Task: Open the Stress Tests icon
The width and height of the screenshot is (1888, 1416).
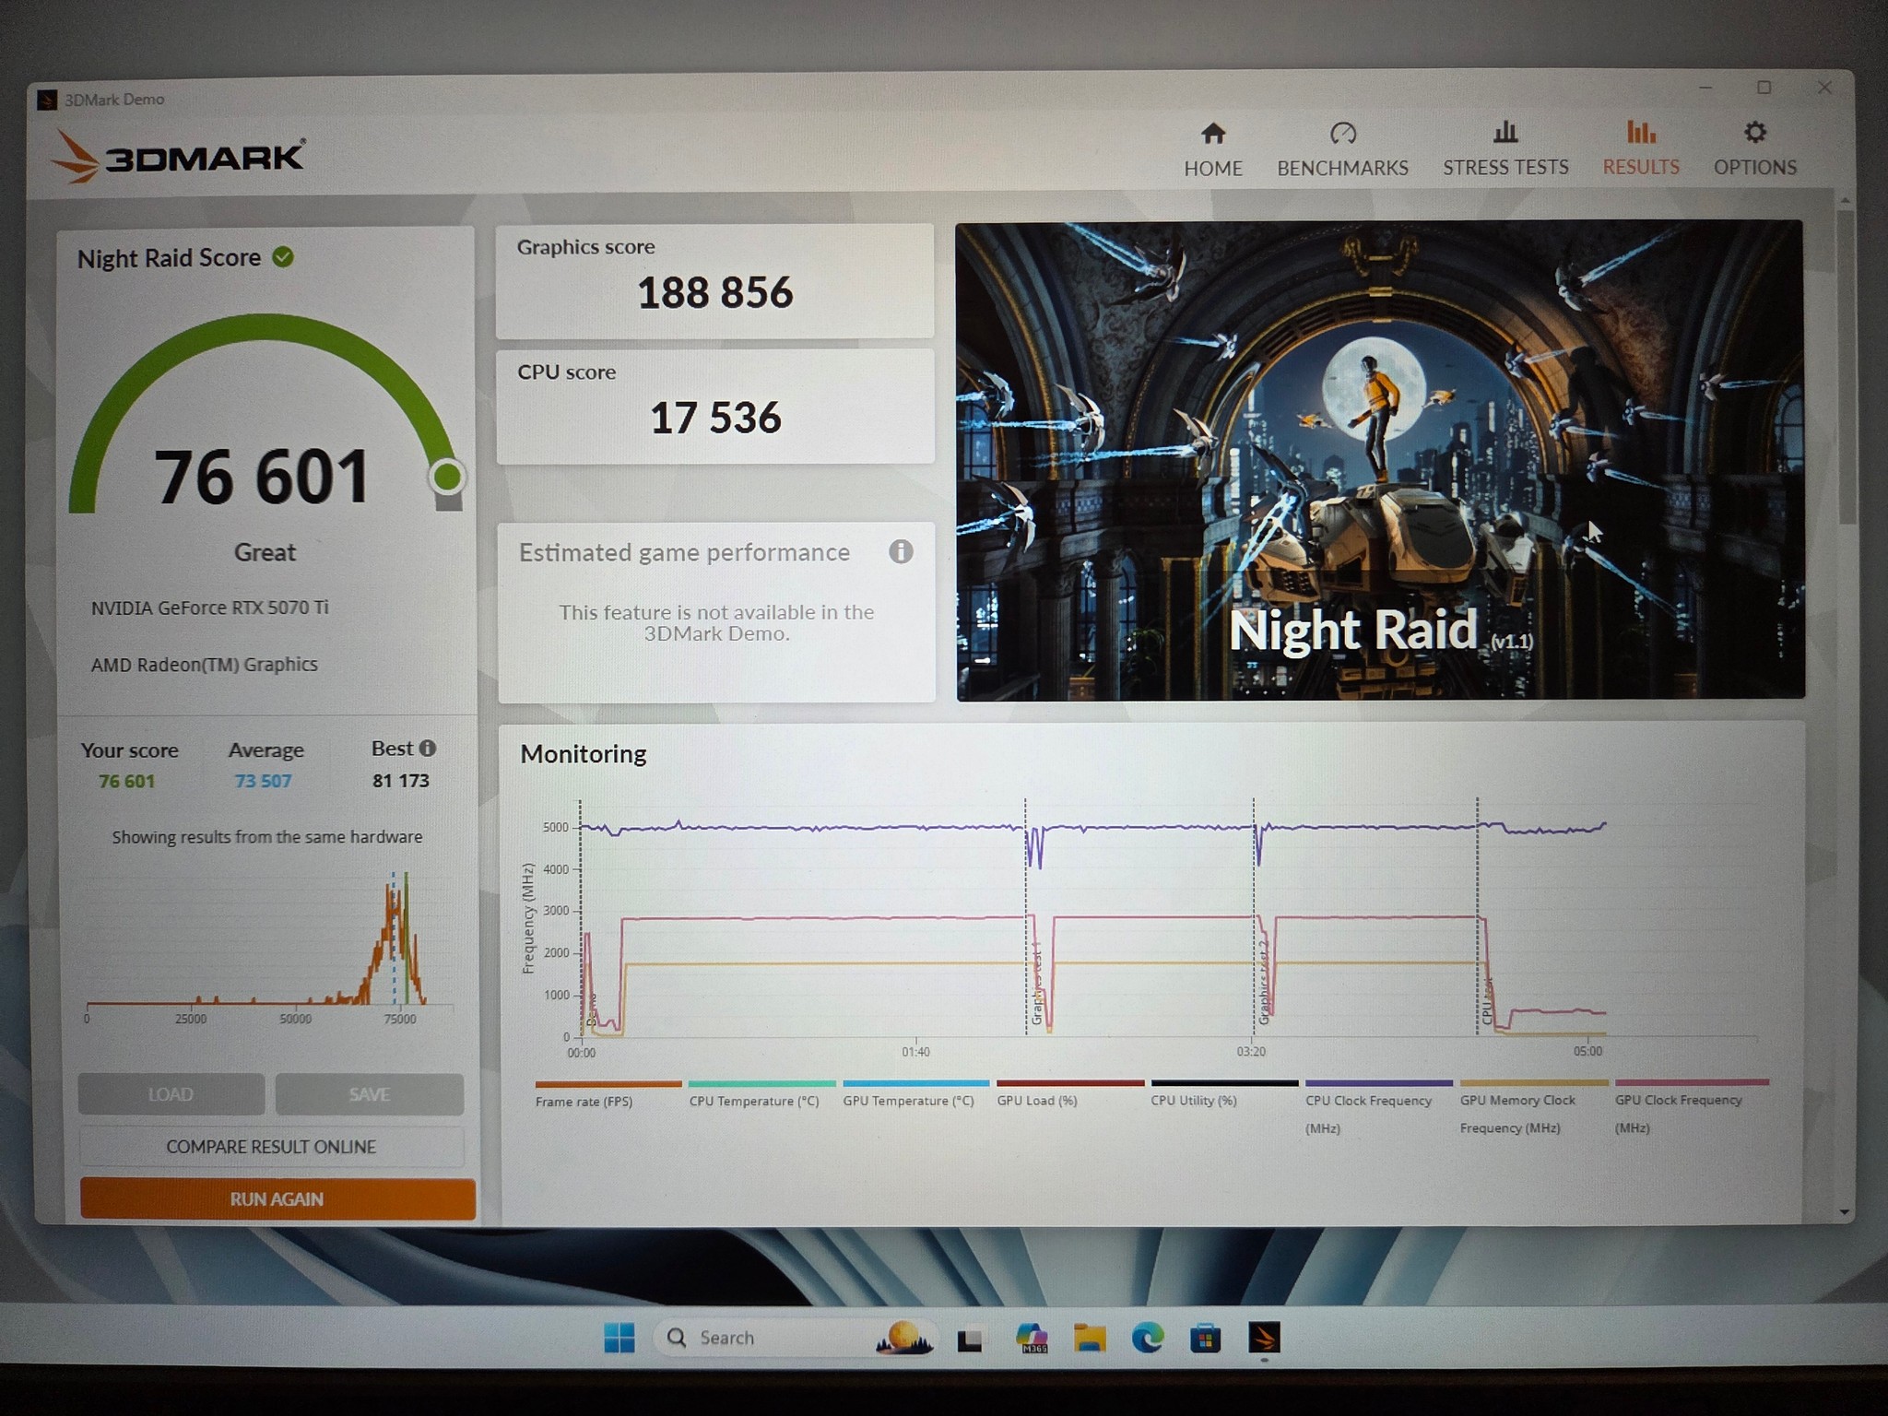Action: coord(1505,133)
